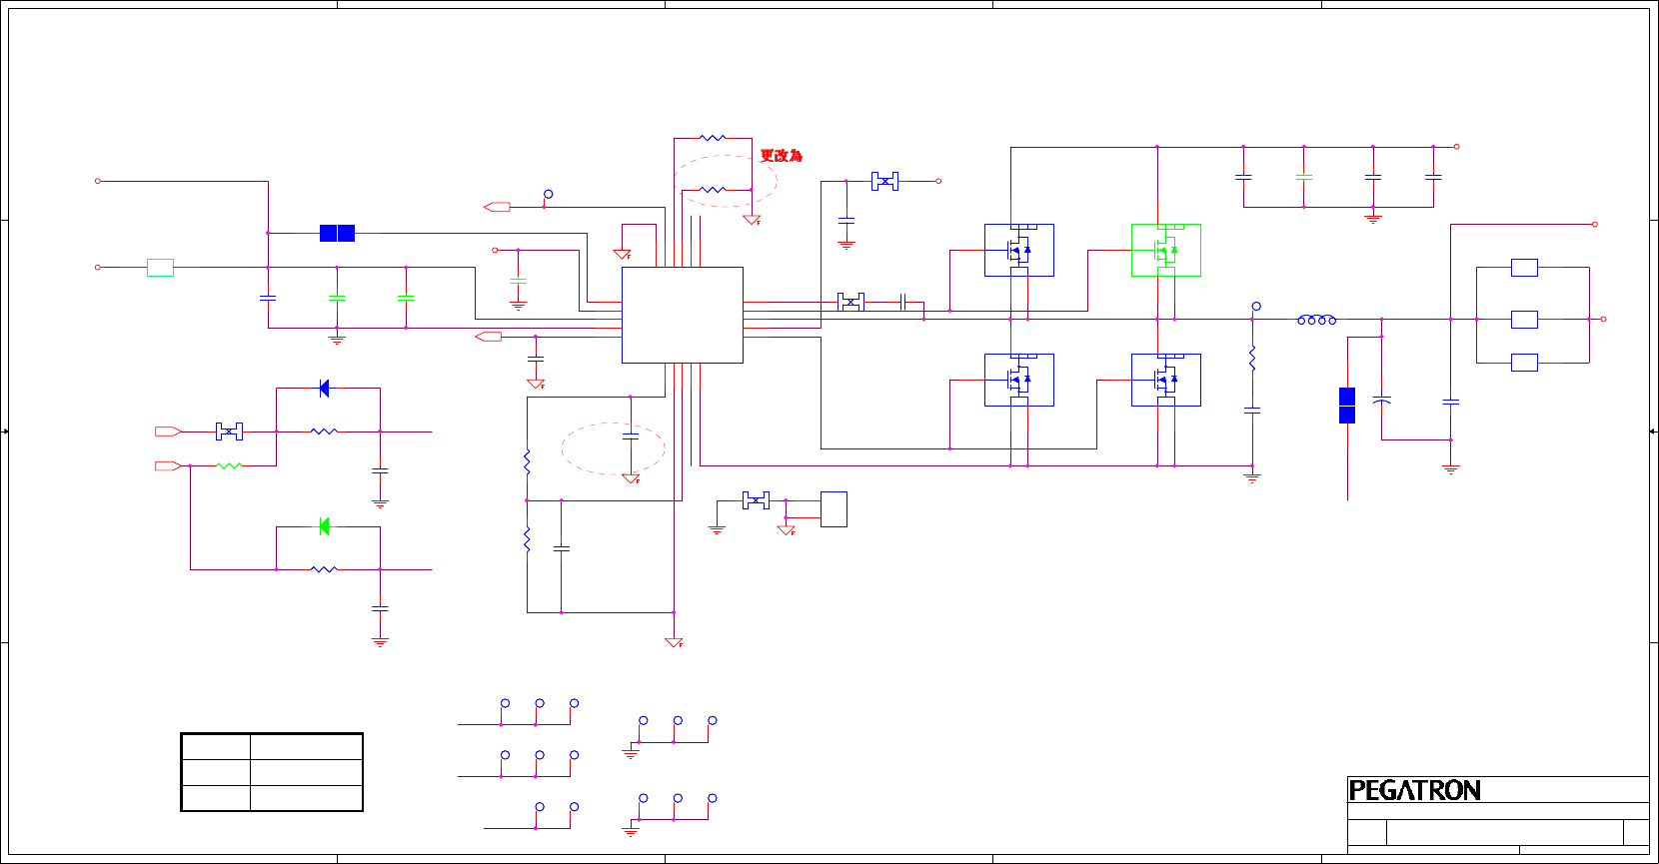
Task: Select the jumper symbol next to the red diode-circuit input port
Action: tap(229, 432)
